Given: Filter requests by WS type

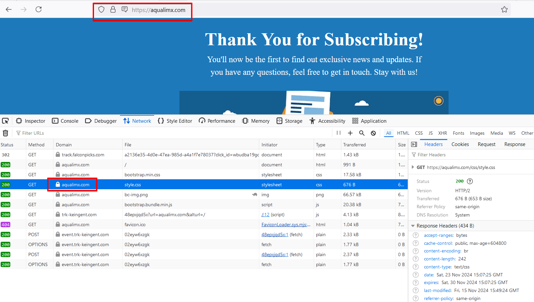Looking at the screenshot, I should point(512,133).
